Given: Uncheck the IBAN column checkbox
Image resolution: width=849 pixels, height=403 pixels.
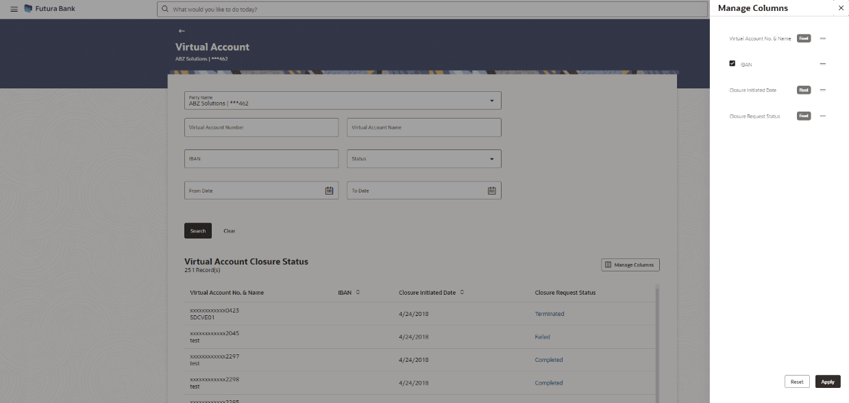Looking at the screenshot, I should coord(732,63).
